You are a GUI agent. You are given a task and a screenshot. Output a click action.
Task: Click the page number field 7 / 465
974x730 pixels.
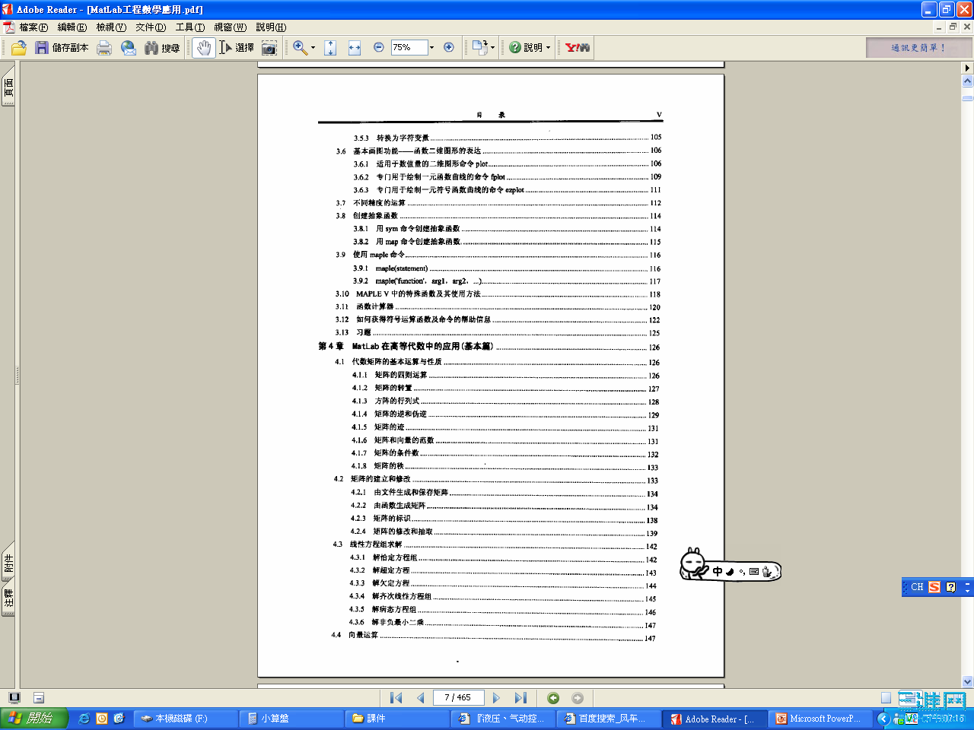(457, 698)
